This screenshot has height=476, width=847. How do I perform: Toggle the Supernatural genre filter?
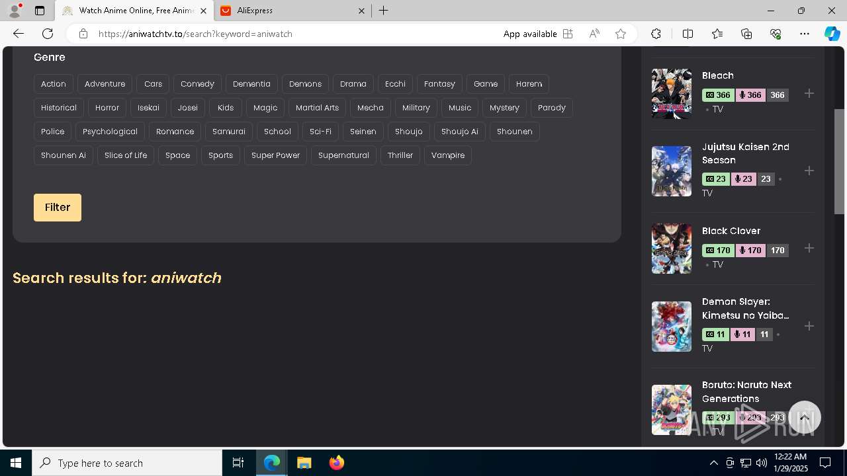343,155
